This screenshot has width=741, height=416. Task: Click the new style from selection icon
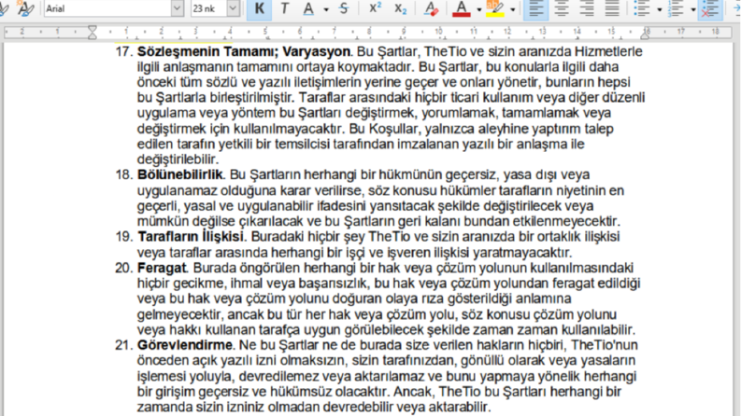(25, 8)
